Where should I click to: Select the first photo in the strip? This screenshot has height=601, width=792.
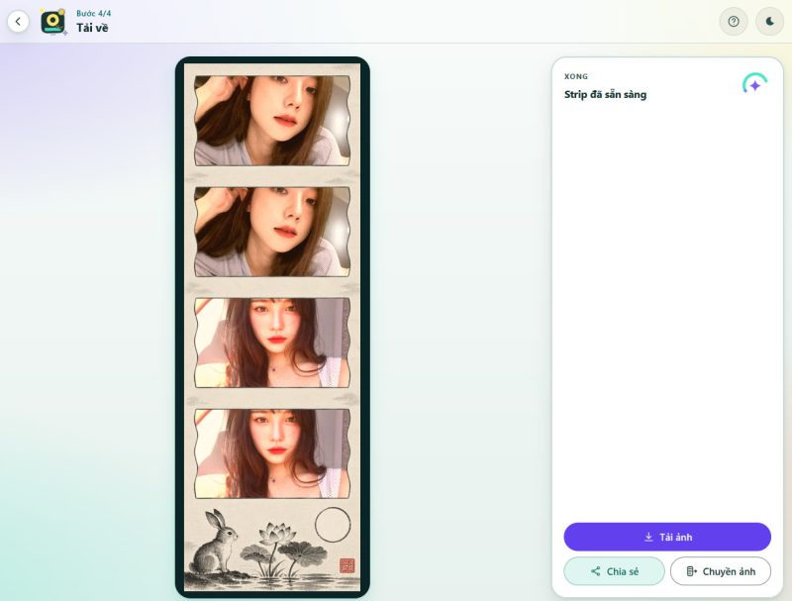(272, 121)
